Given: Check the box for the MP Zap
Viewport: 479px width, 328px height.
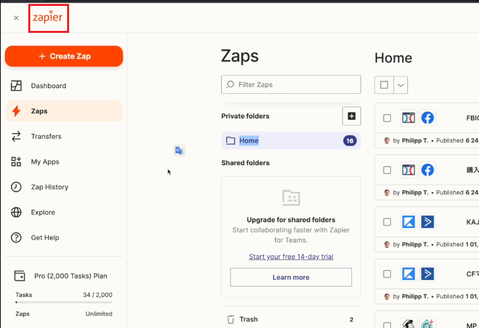Looking at the screenshot, I should pos(387,325).
